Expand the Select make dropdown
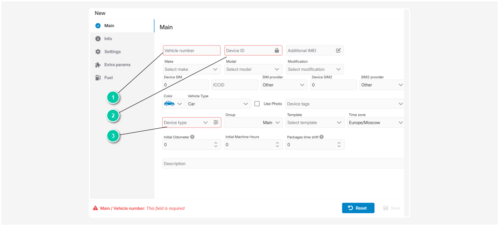The width and height of the screenshot is (499, 226). [192, 70]
